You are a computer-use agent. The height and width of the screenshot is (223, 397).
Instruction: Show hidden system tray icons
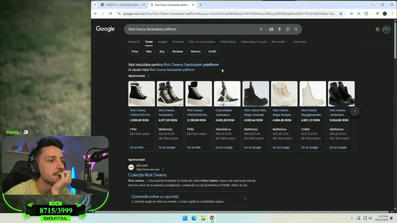[352, 218]
